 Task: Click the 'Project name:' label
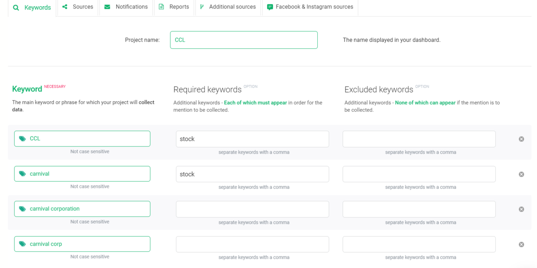[x=142, y=40]
